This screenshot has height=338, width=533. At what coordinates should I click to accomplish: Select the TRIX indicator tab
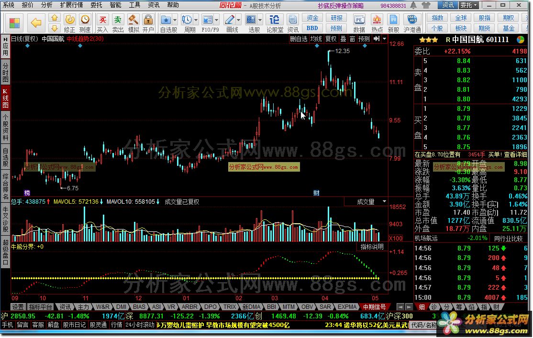(230, 307)
